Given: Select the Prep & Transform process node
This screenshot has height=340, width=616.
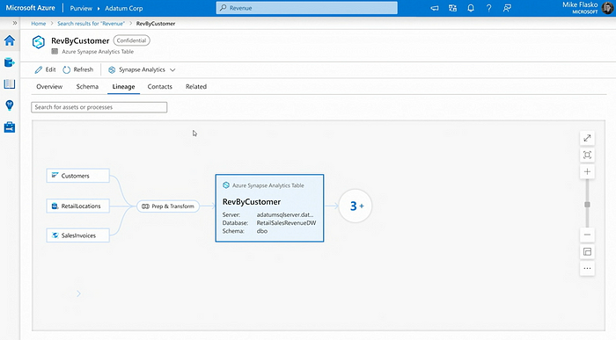Looking at the screenshot, I should pos(168,206).
